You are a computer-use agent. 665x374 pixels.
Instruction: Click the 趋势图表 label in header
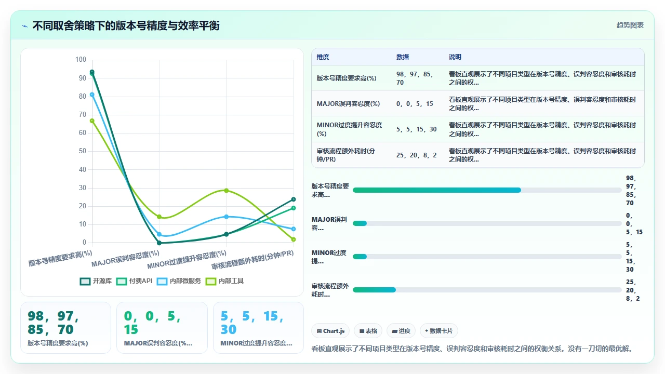tap(630, 25)
